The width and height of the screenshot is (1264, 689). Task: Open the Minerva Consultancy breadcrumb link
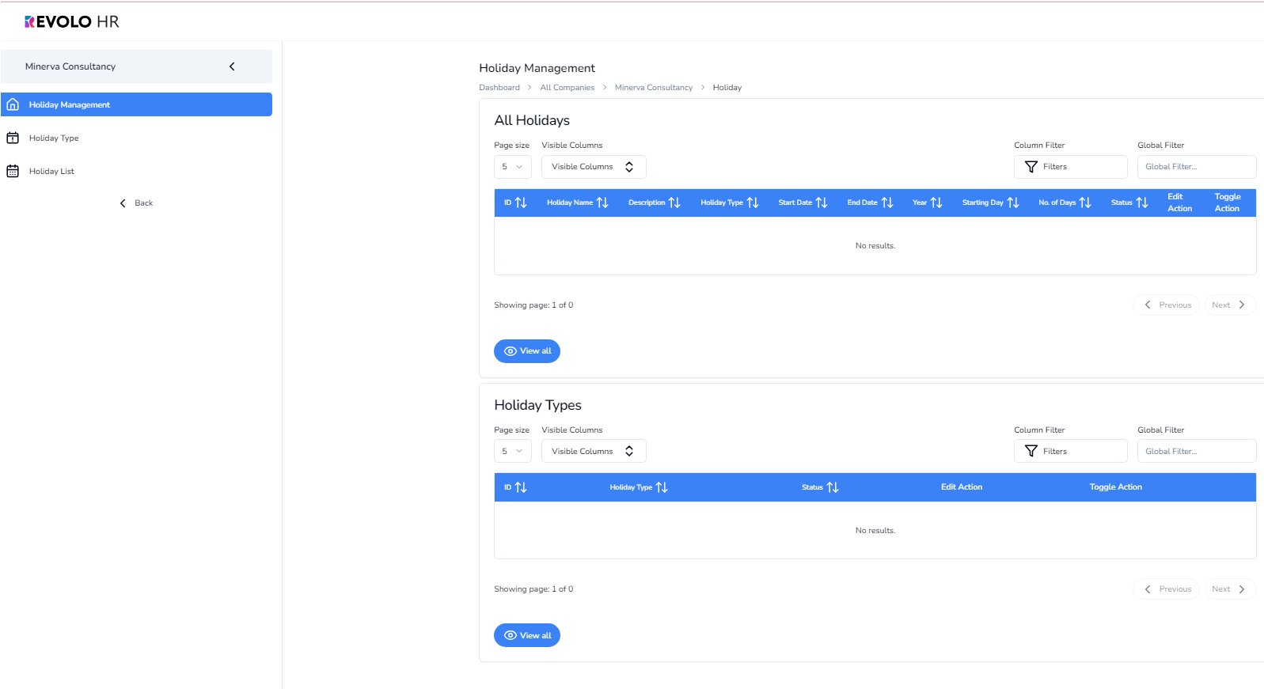tap(654, 88)
